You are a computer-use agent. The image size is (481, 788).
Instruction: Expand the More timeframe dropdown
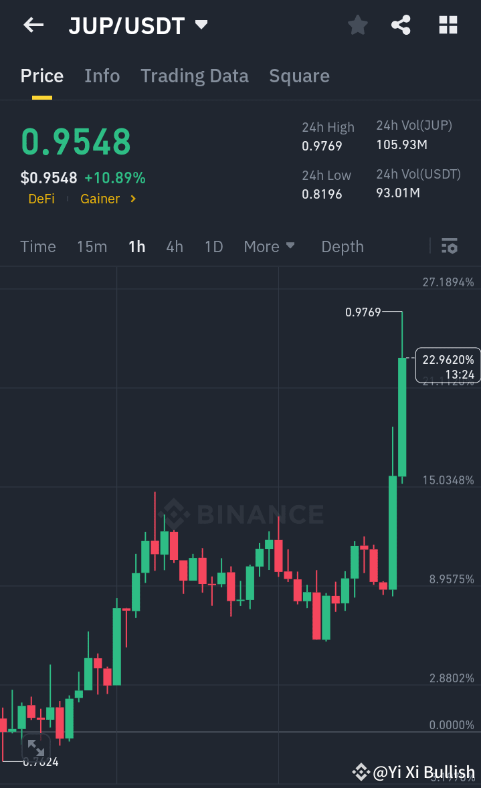pyautogui.click(x=269, y=247)
